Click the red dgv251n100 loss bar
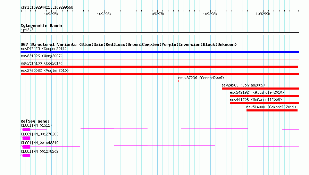 click(x=159, y=67)
